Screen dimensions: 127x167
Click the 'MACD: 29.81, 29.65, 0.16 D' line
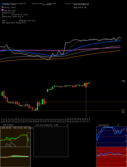coord(13,17)
